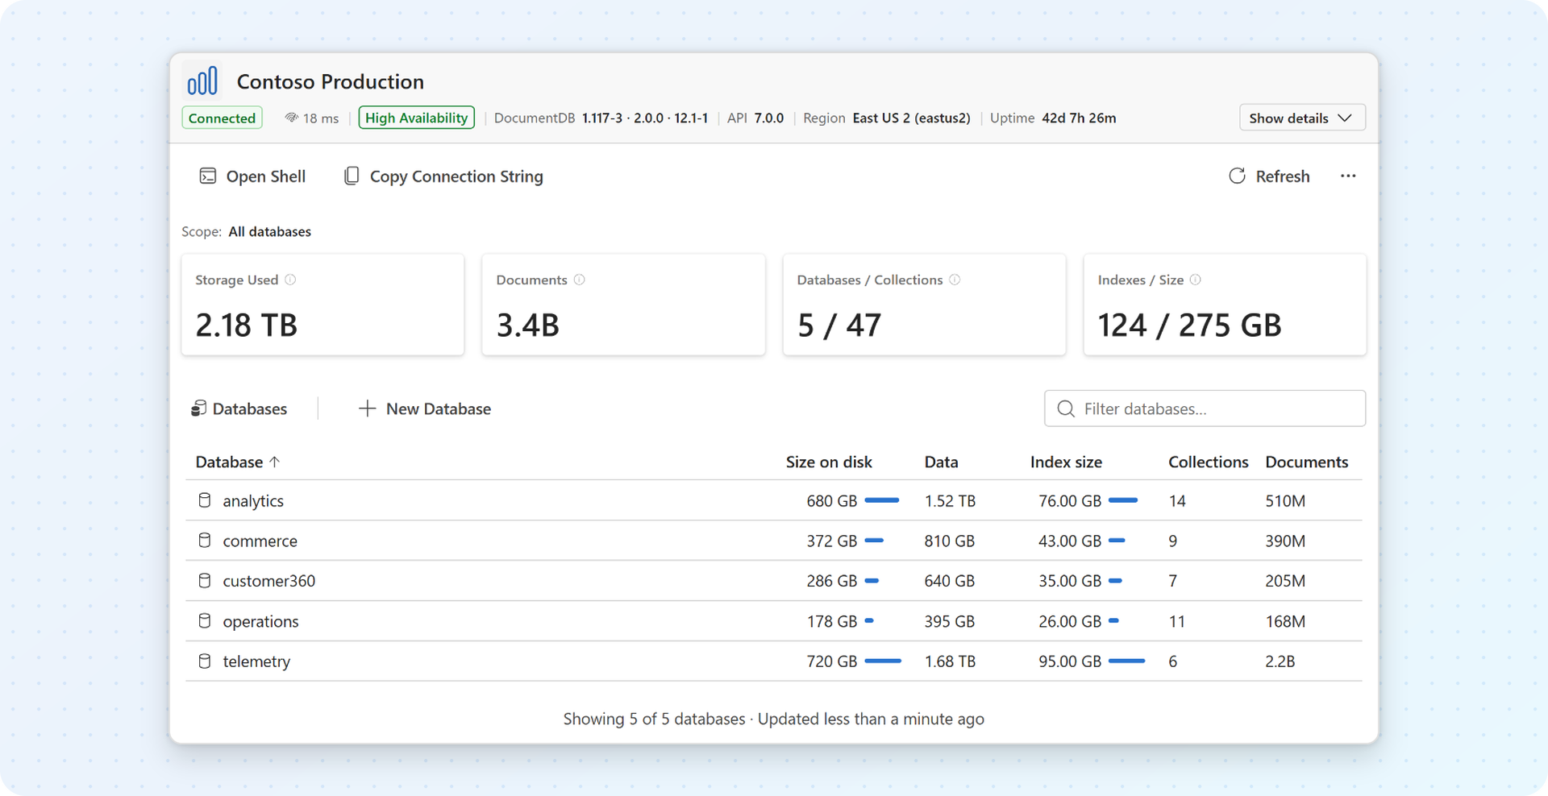
Task: Expand Show details dropdown
Action: 1302,118
